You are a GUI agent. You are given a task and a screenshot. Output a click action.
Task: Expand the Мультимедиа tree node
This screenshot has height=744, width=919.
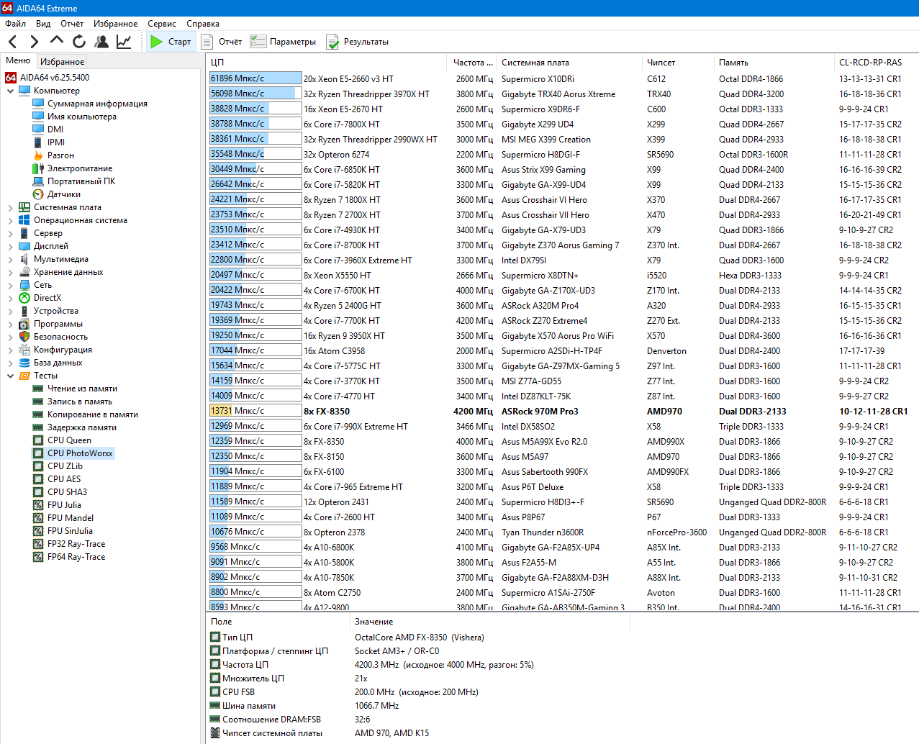point(10,259)
